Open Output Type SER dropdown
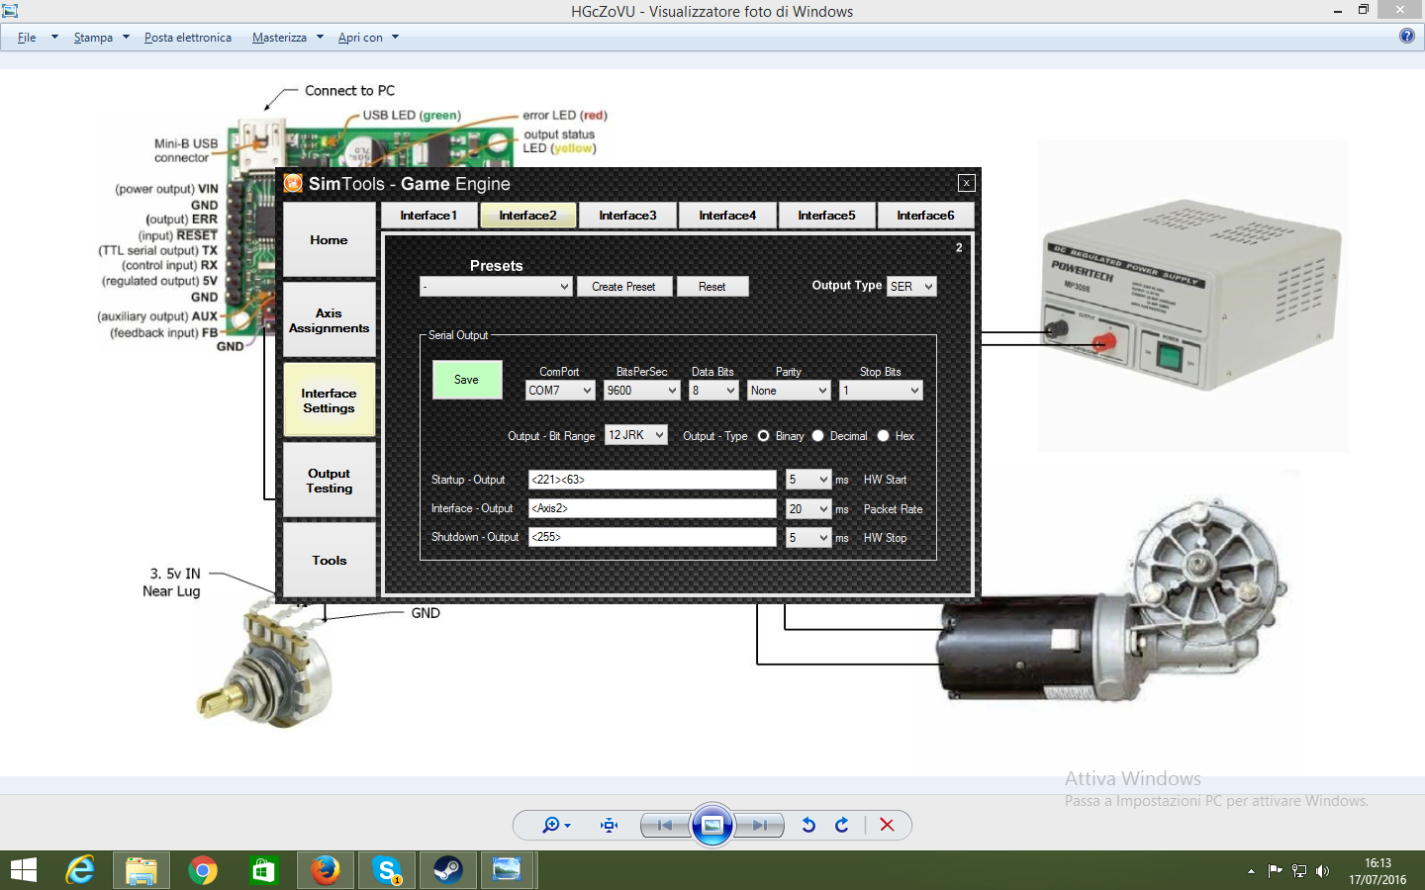Screen dimensions: 1425x890 [x=911, y=286]
